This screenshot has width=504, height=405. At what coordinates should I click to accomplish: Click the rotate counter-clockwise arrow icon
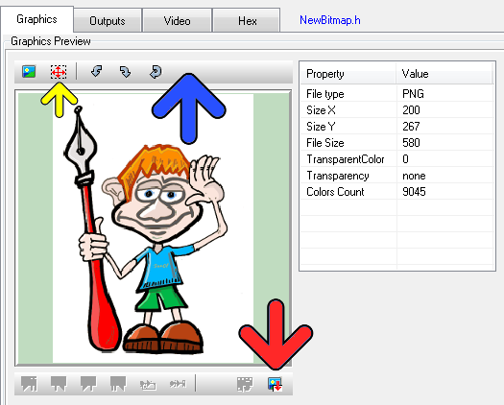pyautogui.click(x=96, y=71)
